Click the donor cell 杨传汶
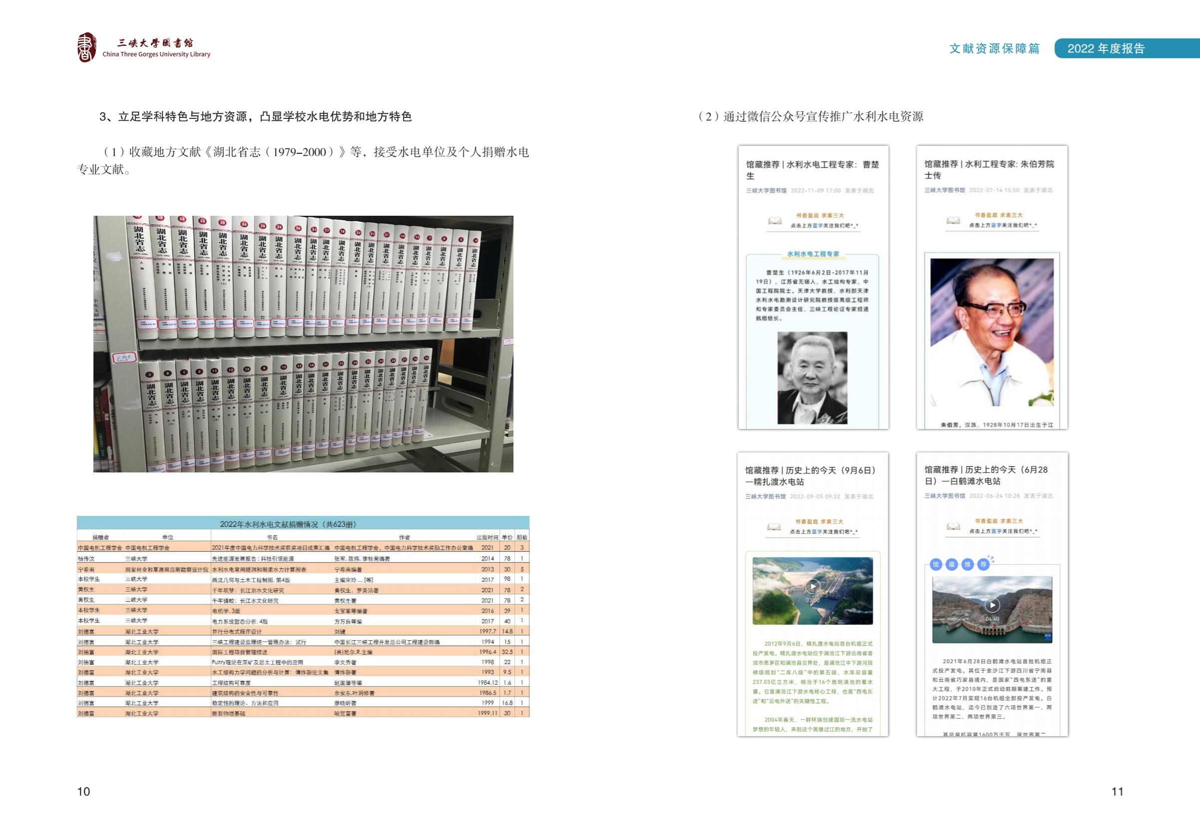This screenshot has width=1200, height=836. tap(86, 559)
